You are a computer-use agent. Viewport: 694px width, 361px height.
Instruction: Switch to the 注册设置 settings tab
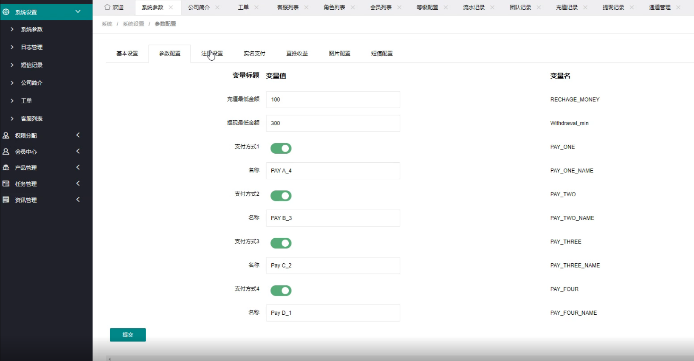point(212,54)
